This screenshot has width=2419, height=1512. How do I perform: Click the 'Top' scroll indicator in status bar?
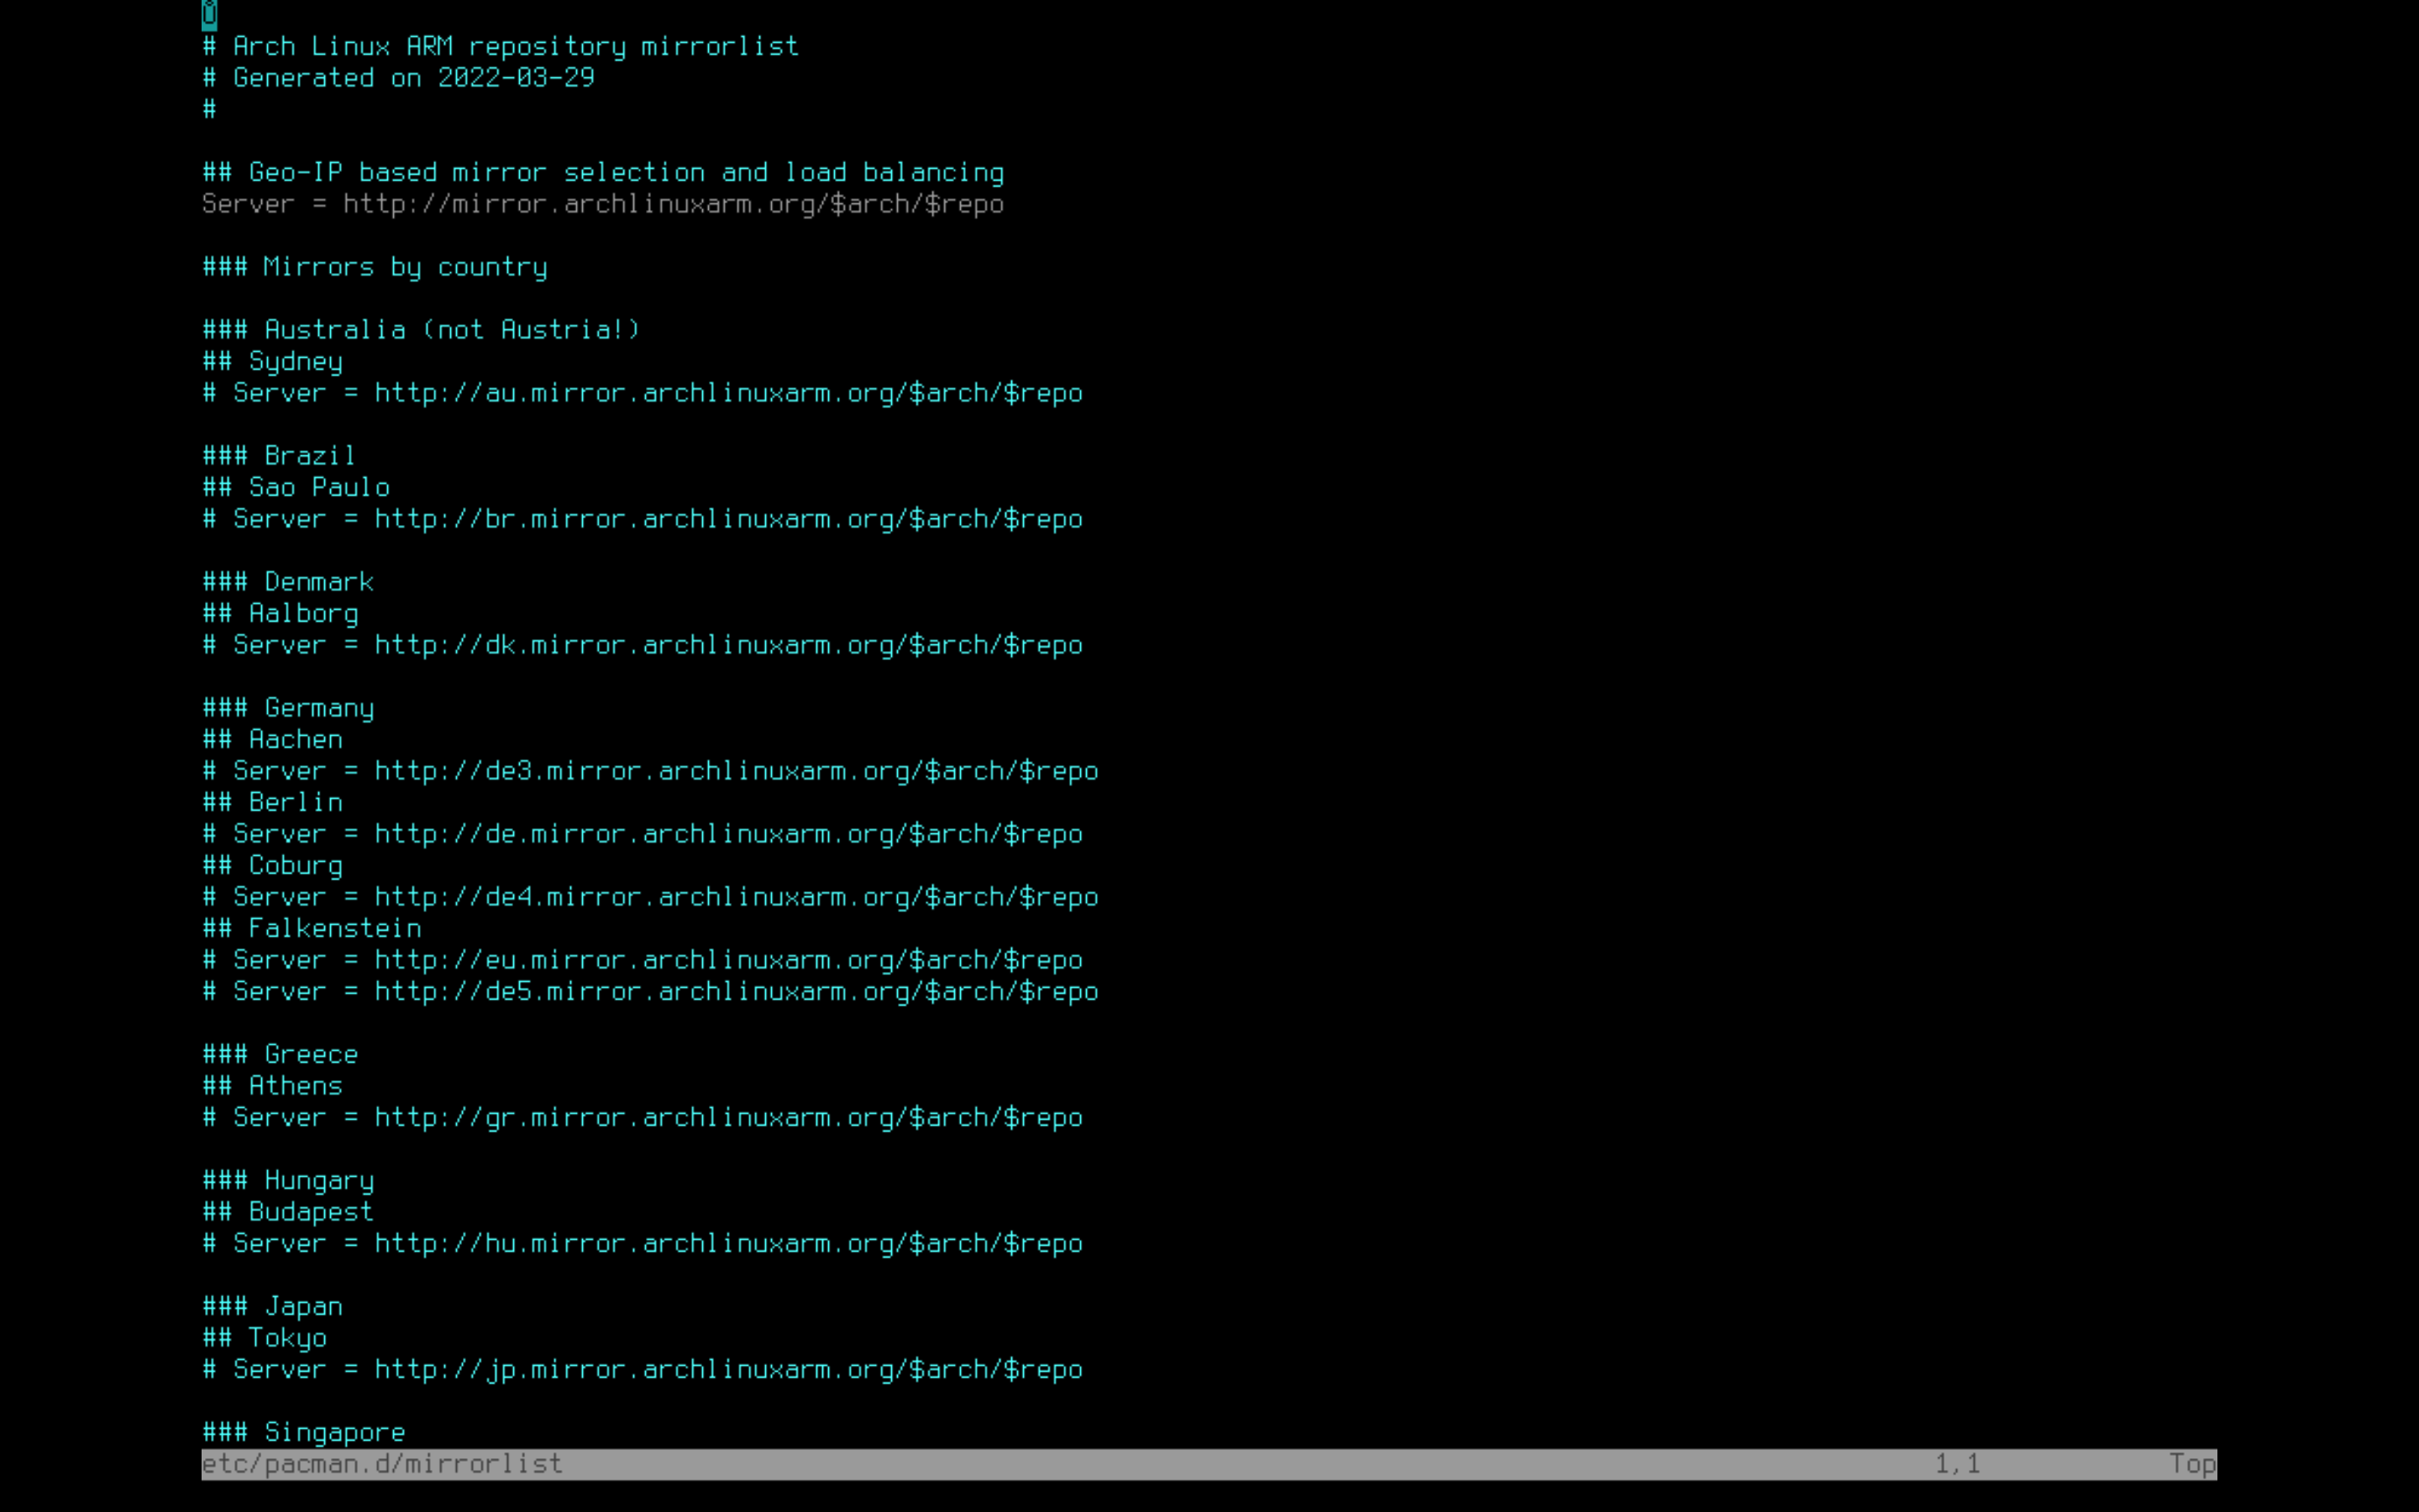click(x=2191, y=1464)
